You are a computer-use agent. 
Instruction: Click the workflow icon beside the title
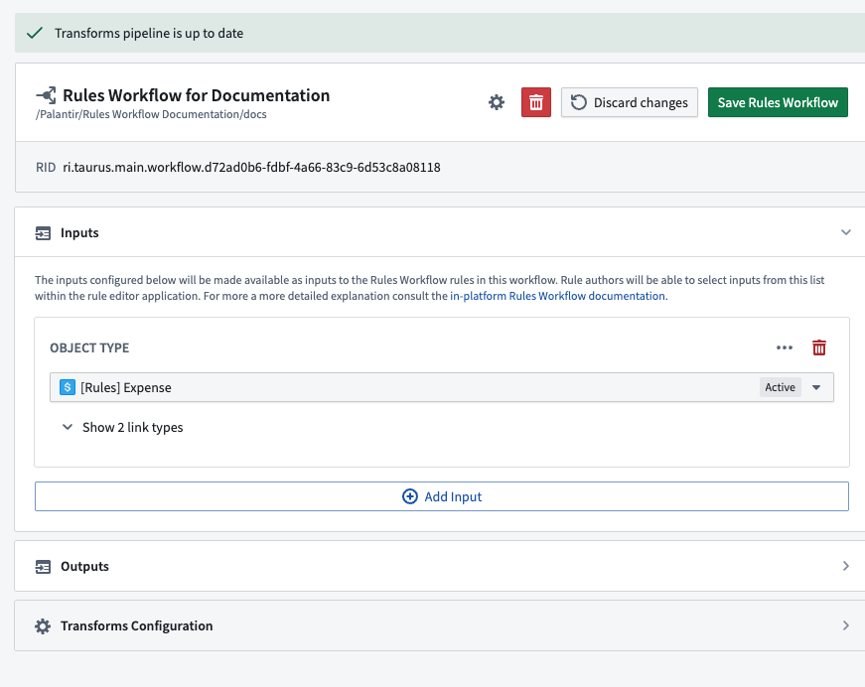(x=47, y=95)
